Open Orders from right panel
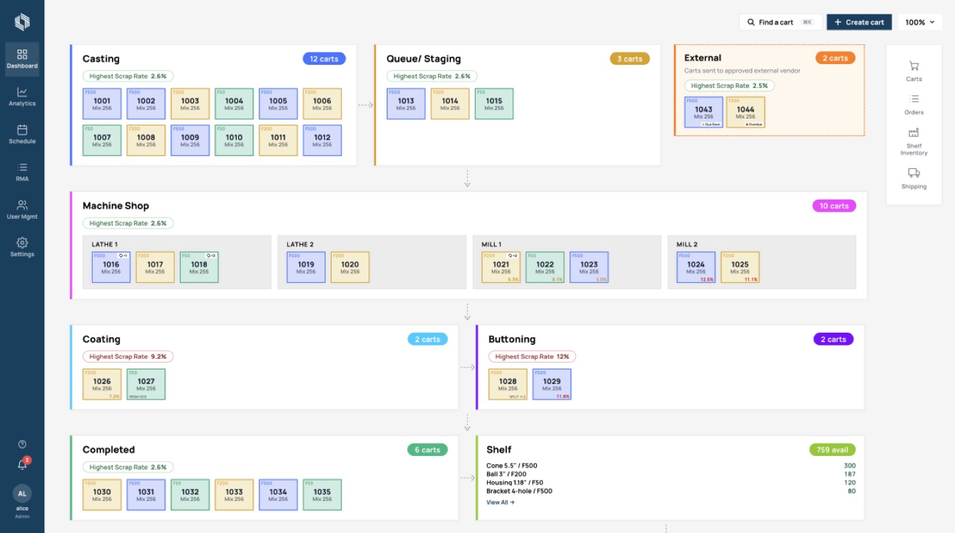Screen dimensions: 955x533 (914, 104)
